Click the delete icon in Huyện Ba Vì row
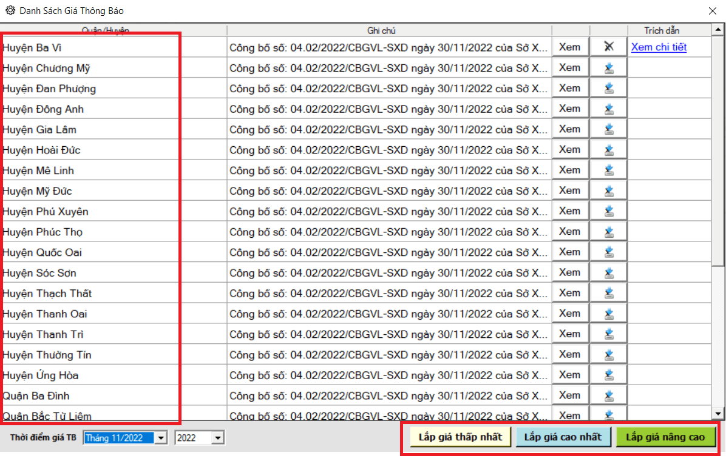 coord(609,47)
